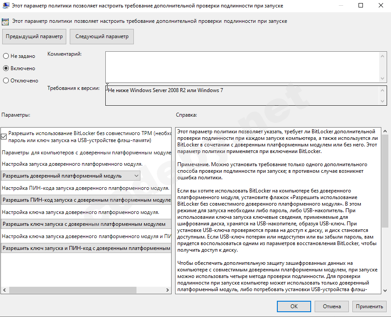The image size is (391, 317).
Task: Click the Справка vertical scrollbar thumb
Action: point(385,181)
